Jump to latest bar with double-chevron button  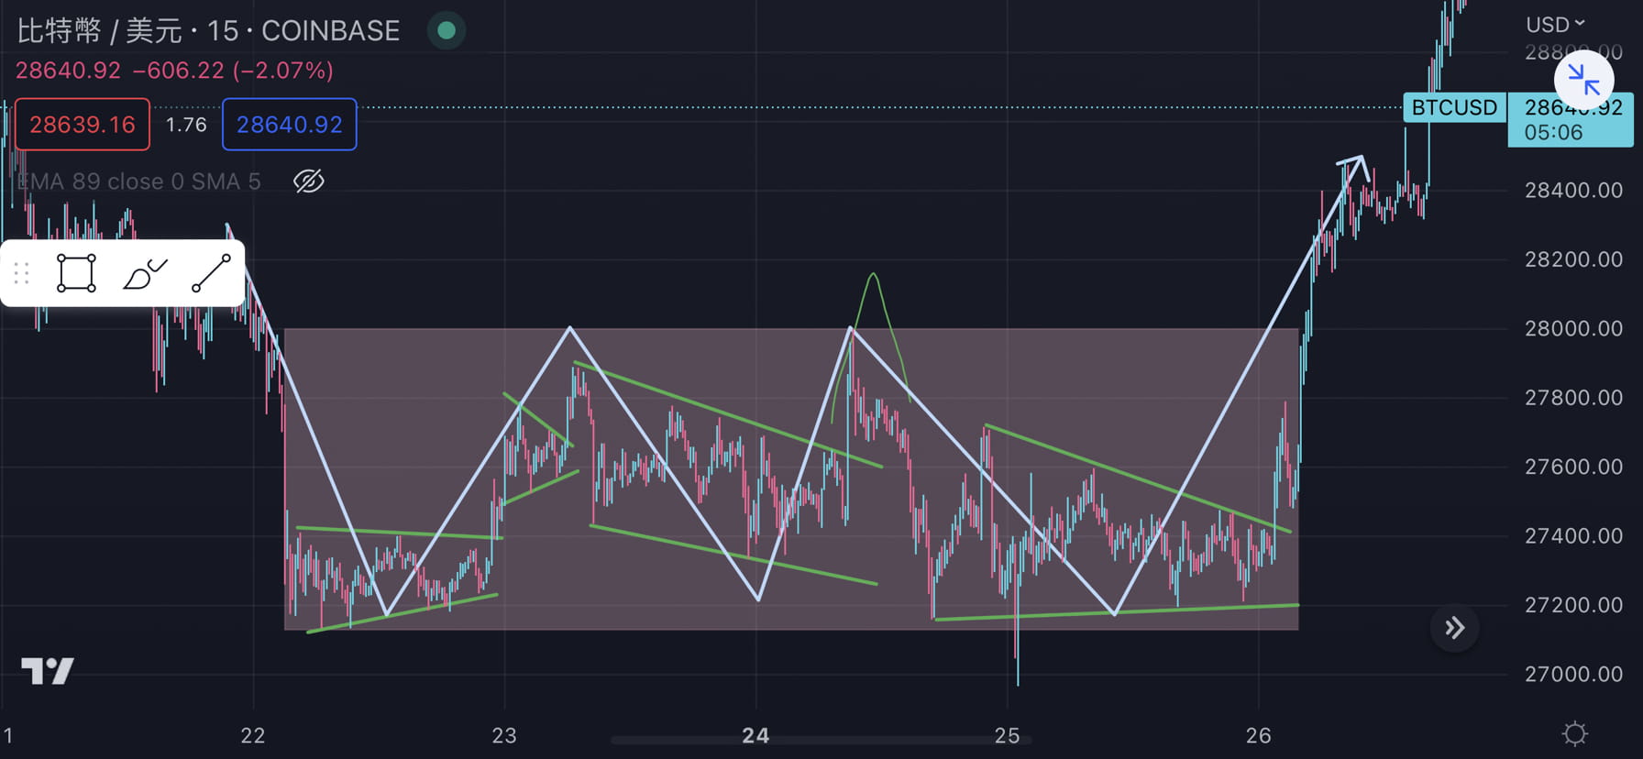1454,628
